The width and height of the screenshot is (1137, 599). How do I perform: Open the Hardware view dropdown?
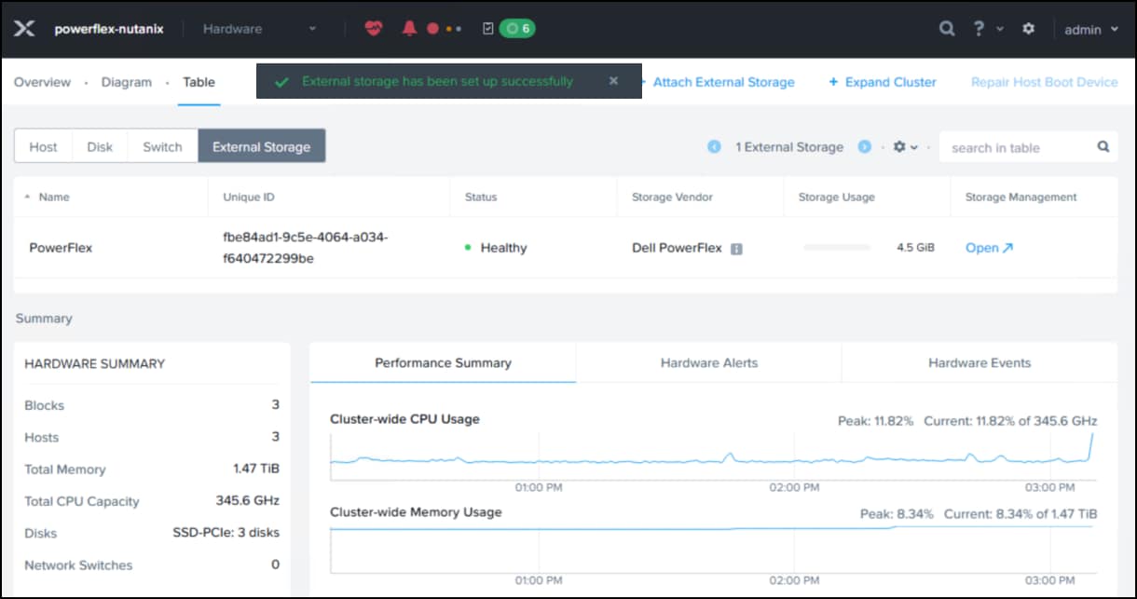click(x=260, y=29)
